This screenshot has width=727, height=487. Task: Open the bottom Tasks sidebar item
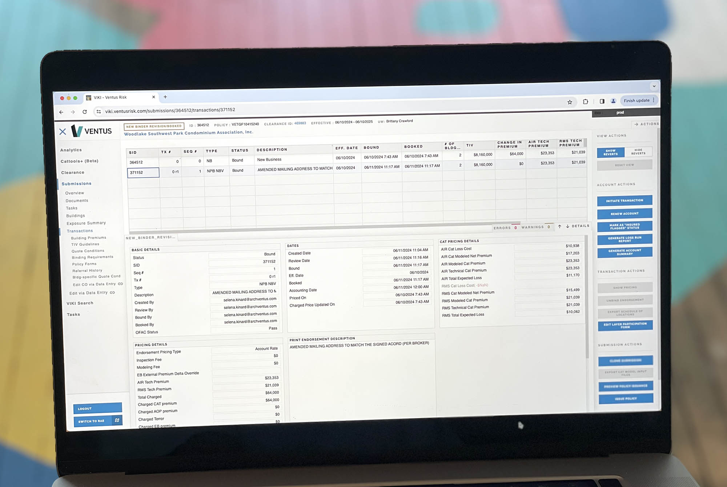(x=73, y=314)
